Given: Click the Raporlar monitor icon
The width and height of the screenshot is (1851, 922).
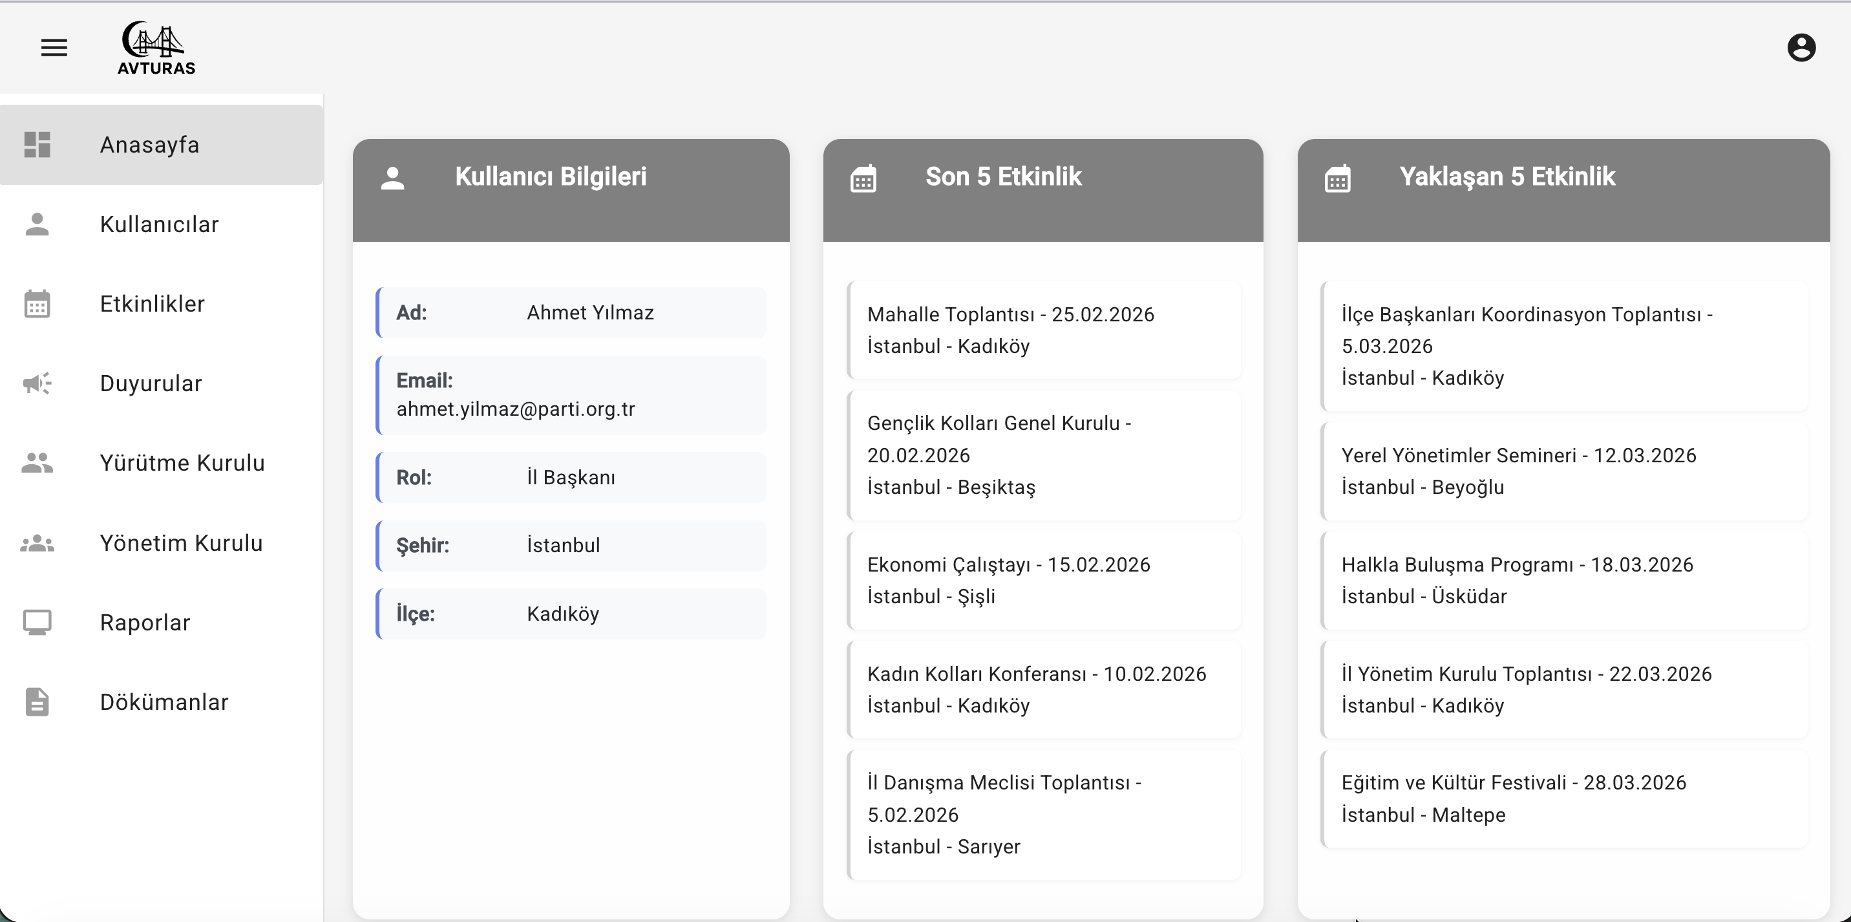Looking at the screenshot, I should 37,623.
